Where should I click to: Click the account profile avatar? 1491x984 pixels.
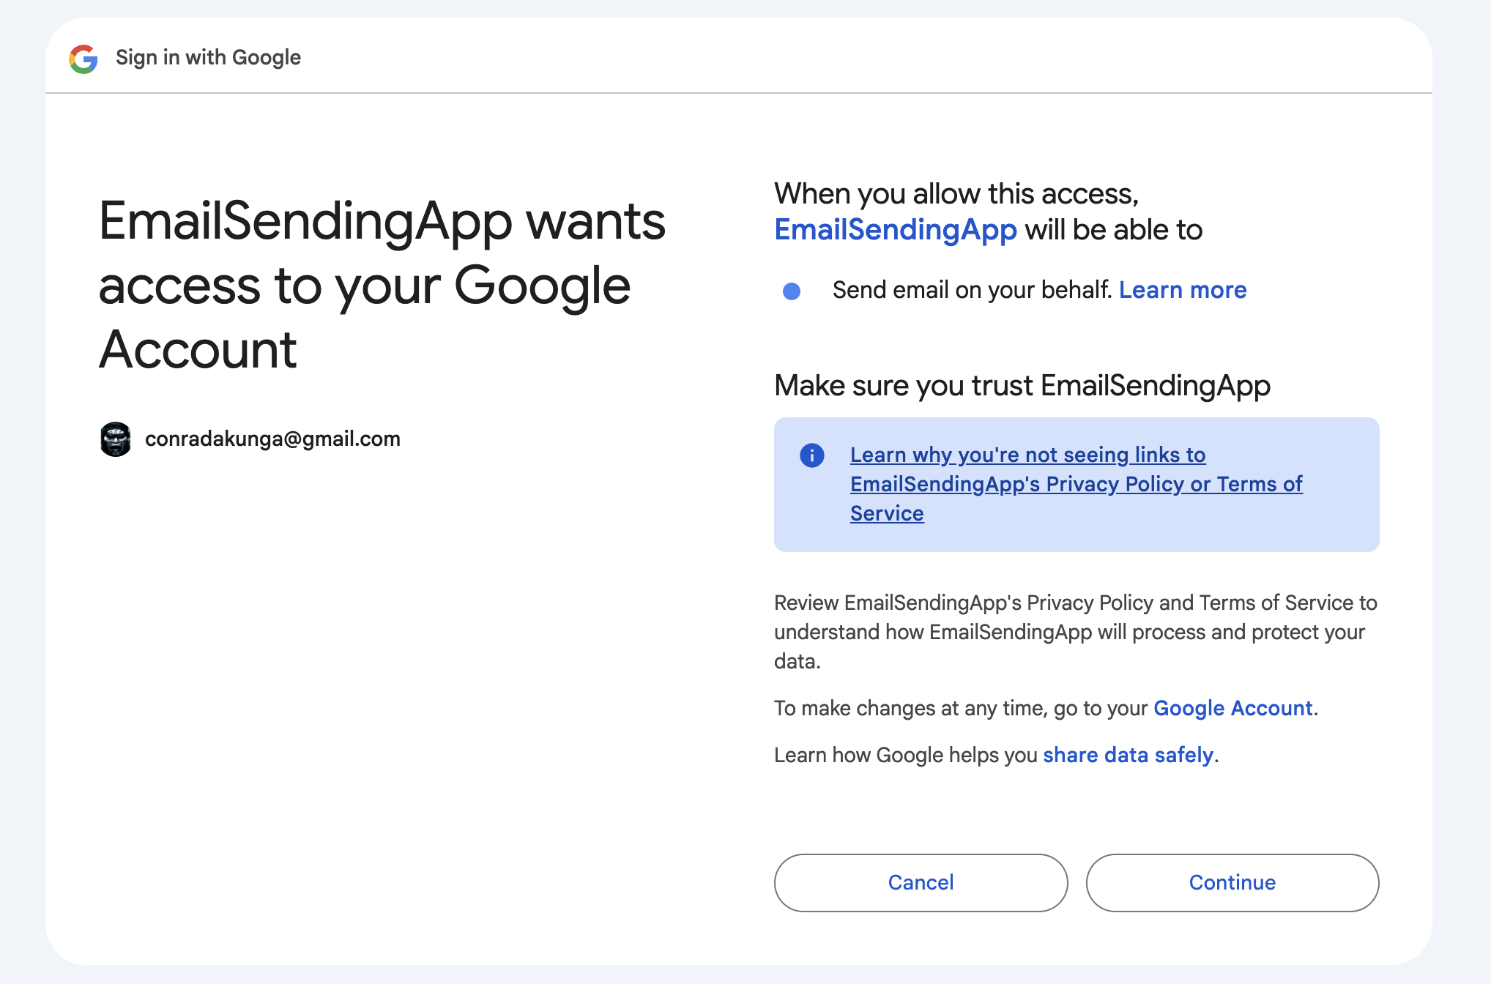point(116,439)
